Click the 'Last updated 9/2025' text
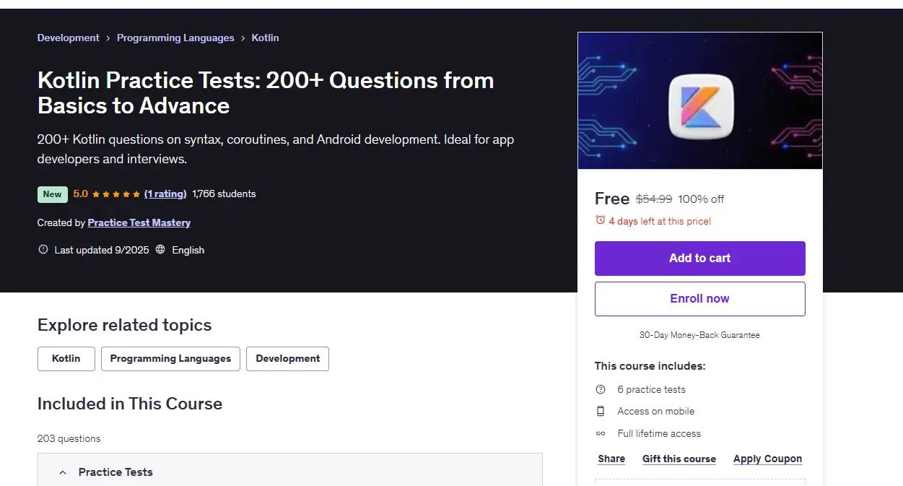The width and height of the screenshot is (903, 486). [102, 250]
